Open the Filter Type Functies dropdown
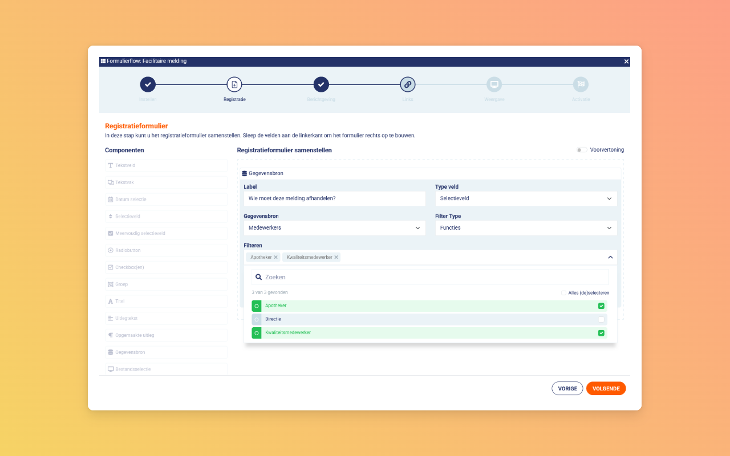Image resolution: width=730 pixels, height=456 pixels. 526,227
